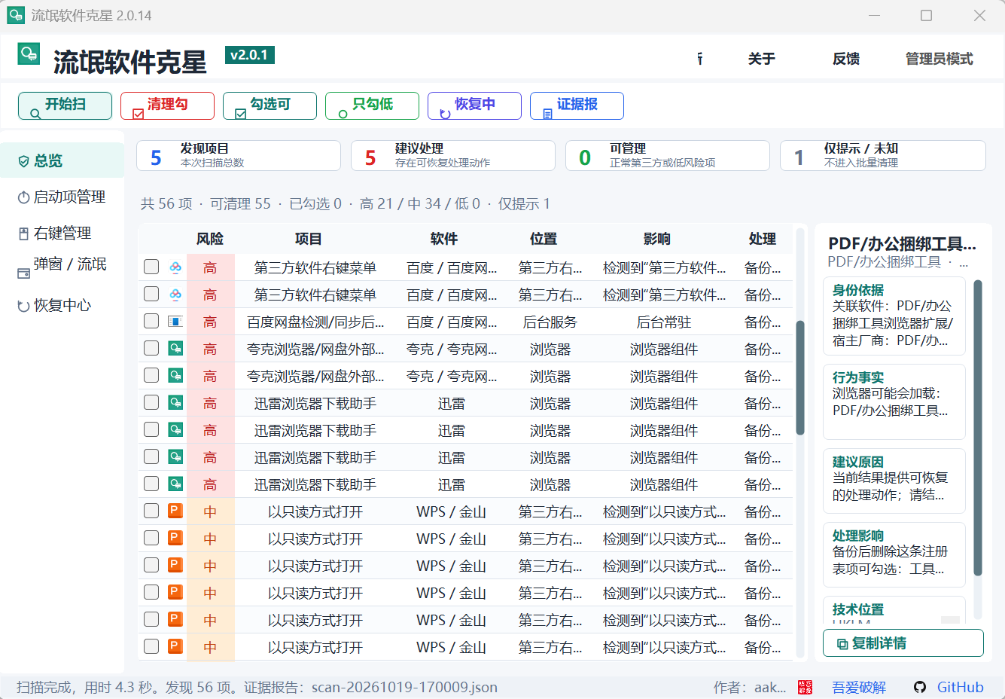Click the 证据报 report button

coord(577,105)
